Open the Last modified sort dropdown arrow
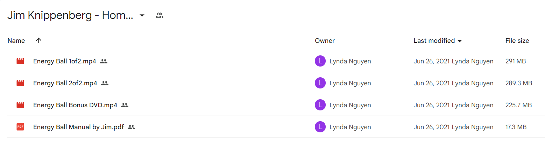 (x=460, y=41)
